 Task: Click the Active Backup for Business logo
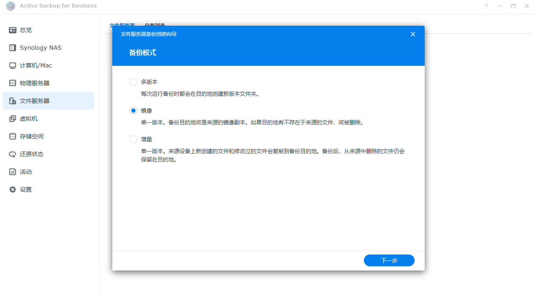coord(11,6)
